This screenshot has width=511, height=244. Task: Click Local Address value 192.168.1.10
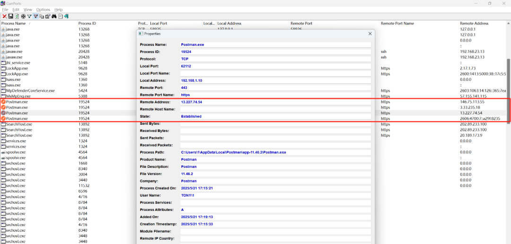point(192,80)
